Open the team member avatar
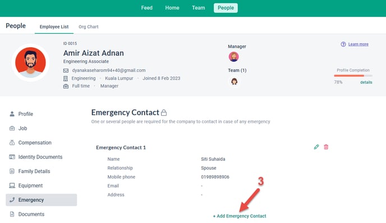 click(234, 81)
